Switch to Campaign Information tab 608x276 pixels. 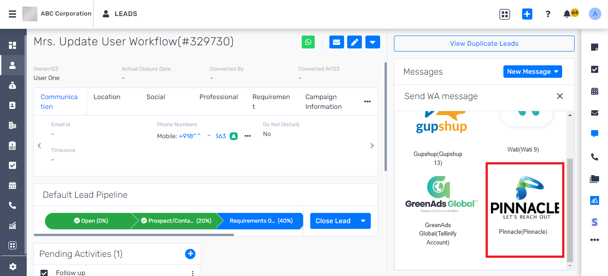click(324, 102)
